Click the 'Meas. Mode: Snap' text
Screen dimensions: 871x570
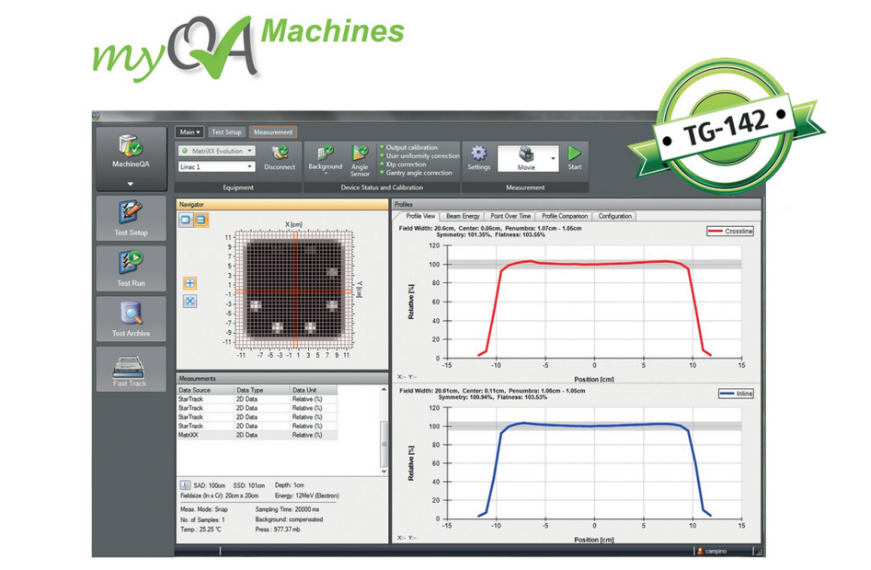(x=204, y=509)
